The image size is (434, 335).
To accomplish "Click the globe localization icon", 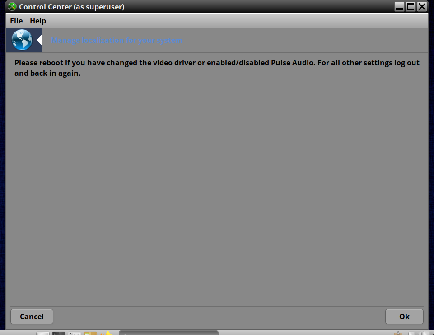I will [22, 40].
